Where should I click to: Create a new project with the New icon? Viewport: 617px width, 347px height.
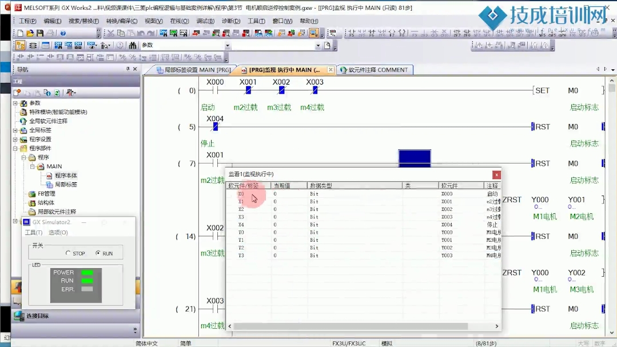pos(20,33)
